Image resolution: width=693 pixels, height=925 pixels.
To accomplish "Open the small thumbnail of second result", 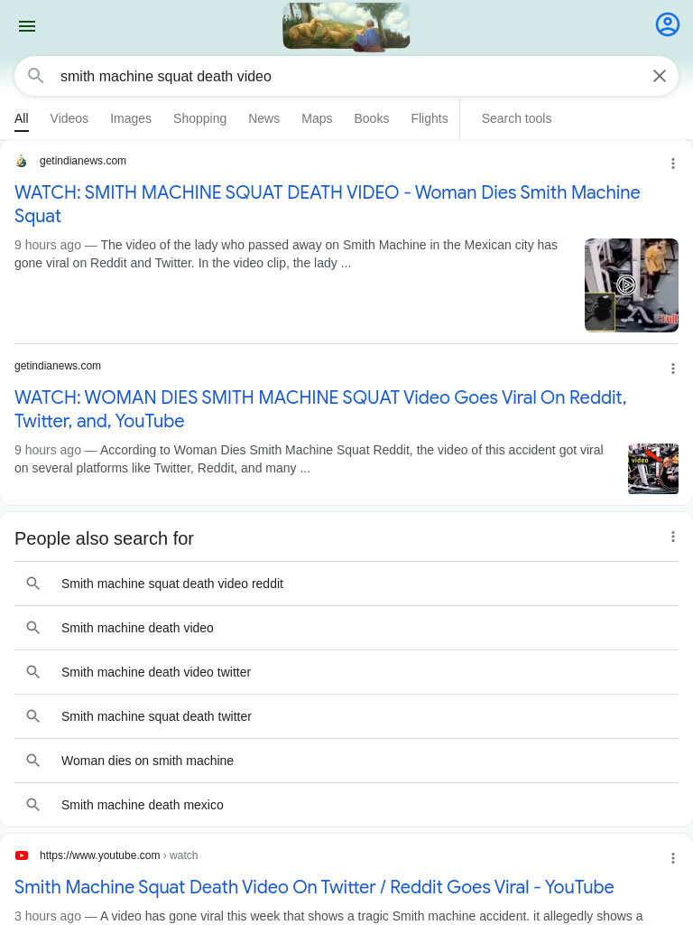I will [x=653, y=469].
